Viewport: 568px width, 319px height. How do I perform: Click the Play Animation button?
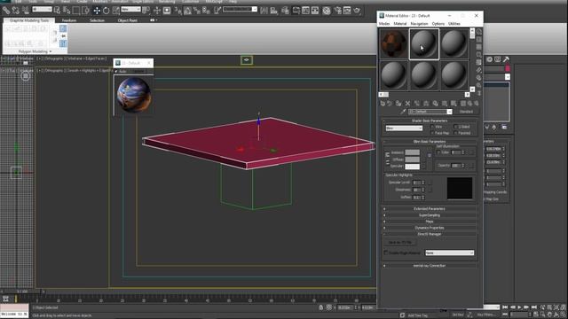[519, 307]
